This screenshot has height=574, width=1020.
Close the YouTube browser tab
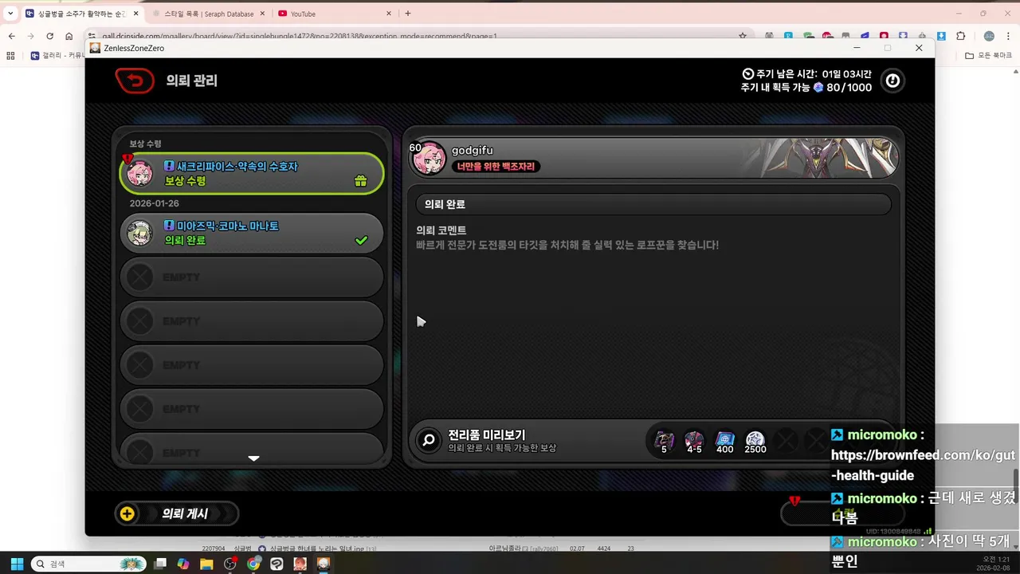coord(389,14)
